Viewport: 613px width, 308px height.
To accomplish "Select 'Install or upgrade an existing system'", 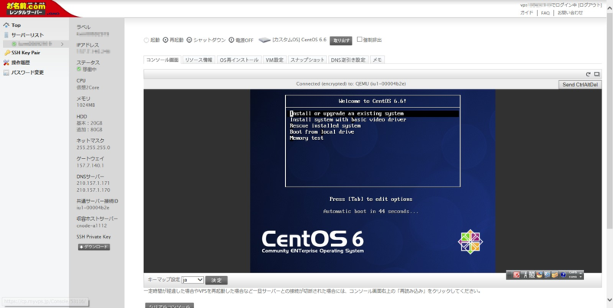I will [374, 113].
